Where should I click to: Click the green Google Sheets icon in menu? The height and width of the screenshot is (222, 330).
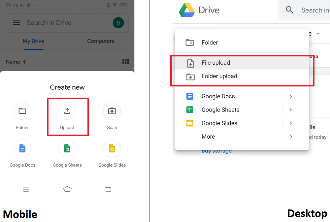[190, 110]
